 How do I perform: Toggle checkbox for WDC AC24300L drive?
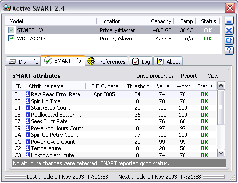click(x=11, y=39)
